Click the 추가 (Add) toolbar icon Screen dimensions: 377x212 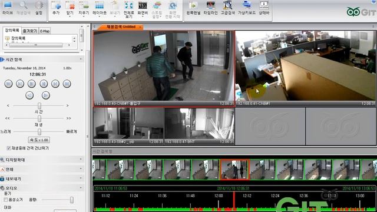pos(56,8)
